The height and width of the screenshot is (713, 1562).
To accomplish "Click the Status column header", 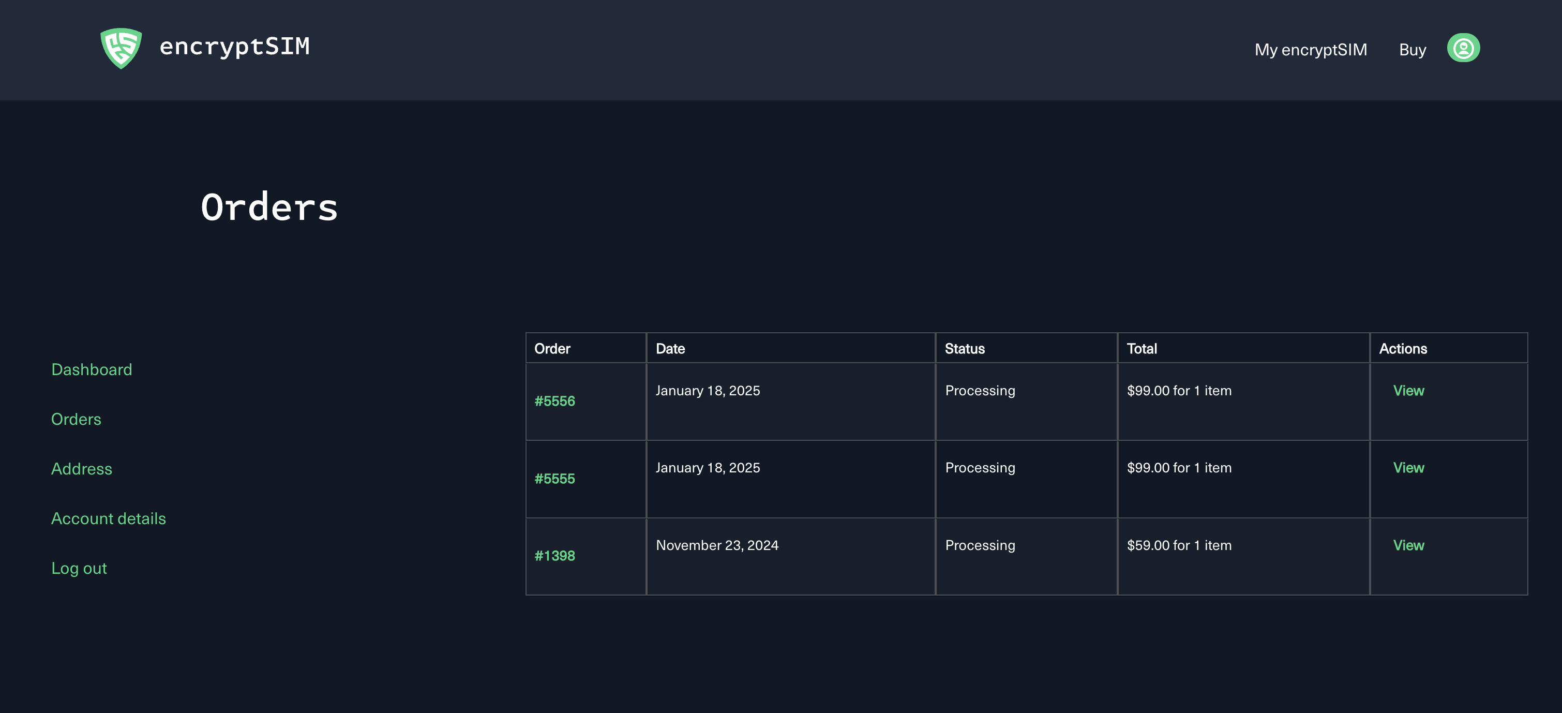I will pos(964,349).
